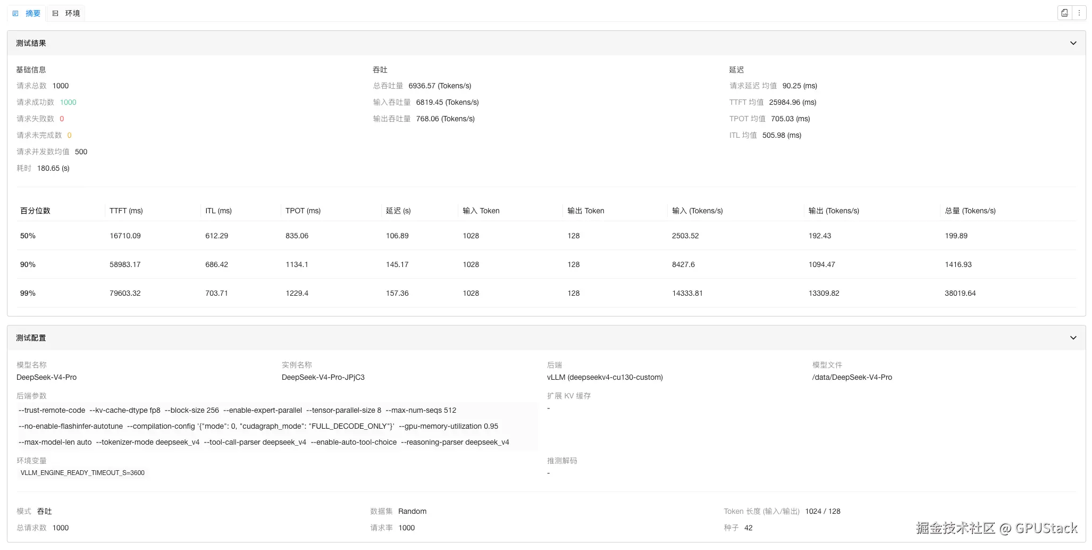Click input throughput cell 2503.52
Image resolution: width=1092 pixels, height=550 pixels.
click(x=685, y=236)
